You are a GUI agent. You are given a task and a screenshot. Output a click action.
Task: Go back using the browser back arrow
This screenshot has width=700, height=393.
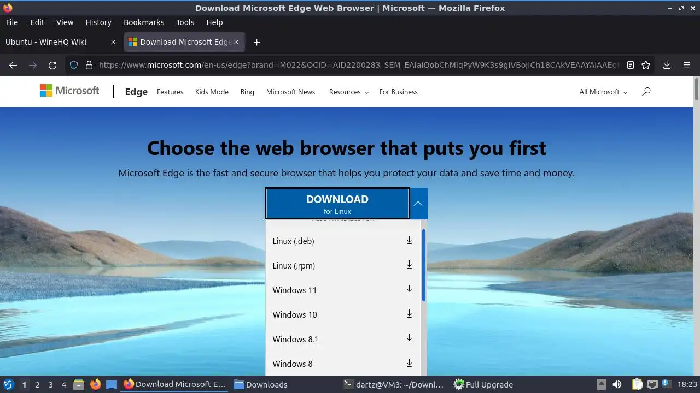point(13,65)
